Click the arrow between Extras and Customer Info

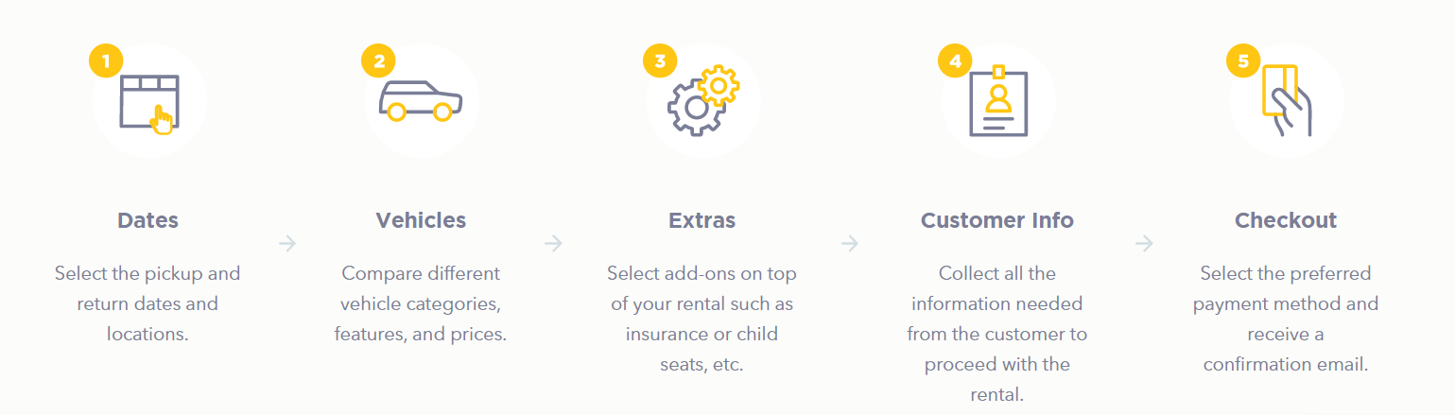850,244
